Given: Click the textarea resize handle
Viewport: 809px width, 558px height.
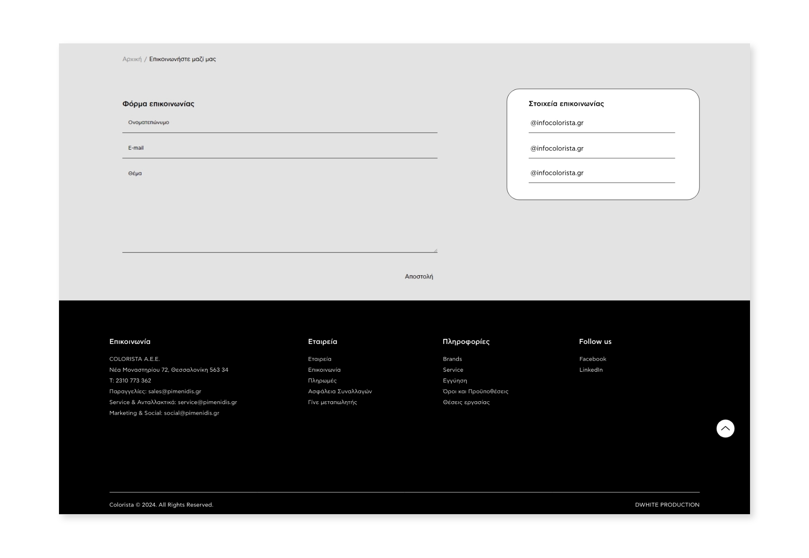Looking at the screenshot, I should click(x=435, y=249).
